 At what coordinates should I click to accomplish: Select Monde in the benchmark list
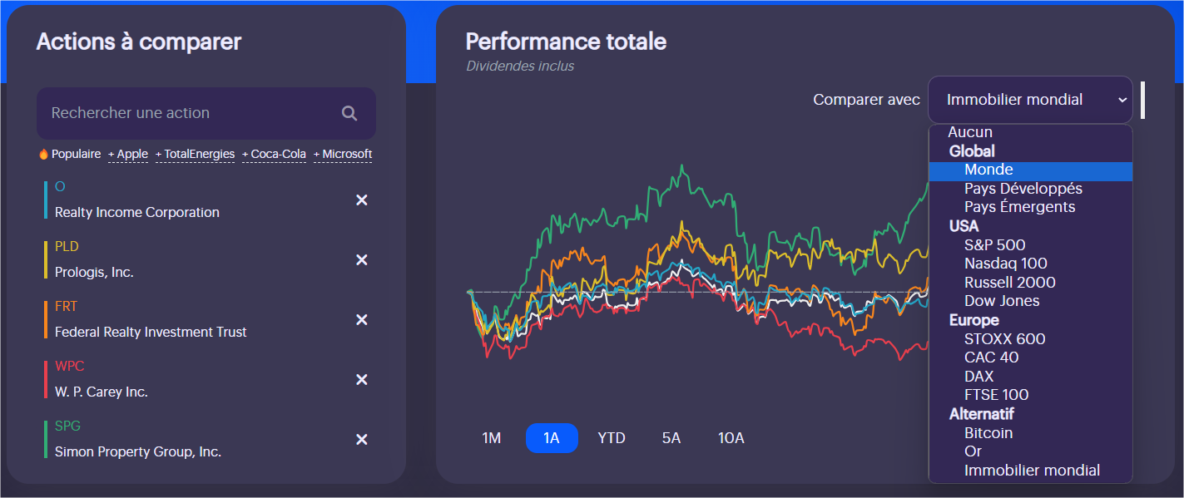point(988,170)
